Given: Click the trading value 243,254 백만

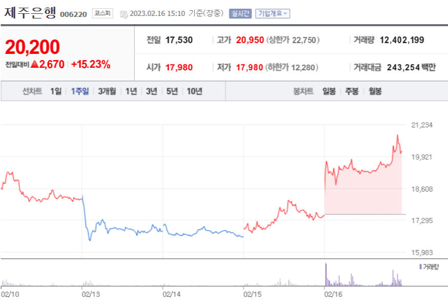Looking at the screenshot, I should pyautogui.click(x=411, y=67).
